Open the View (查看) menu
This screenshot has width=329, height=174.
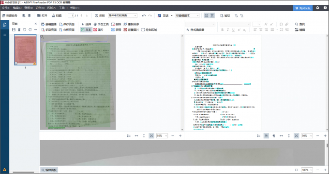click(x=29, y=8)
